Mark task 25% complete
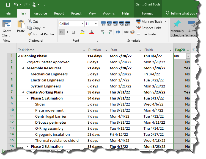The image size is (206, 159). (x=109, y=24)
